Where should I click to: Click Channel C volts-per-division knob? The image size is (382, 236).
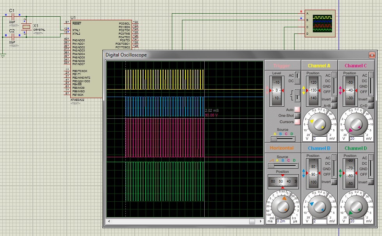click(356, 124)
